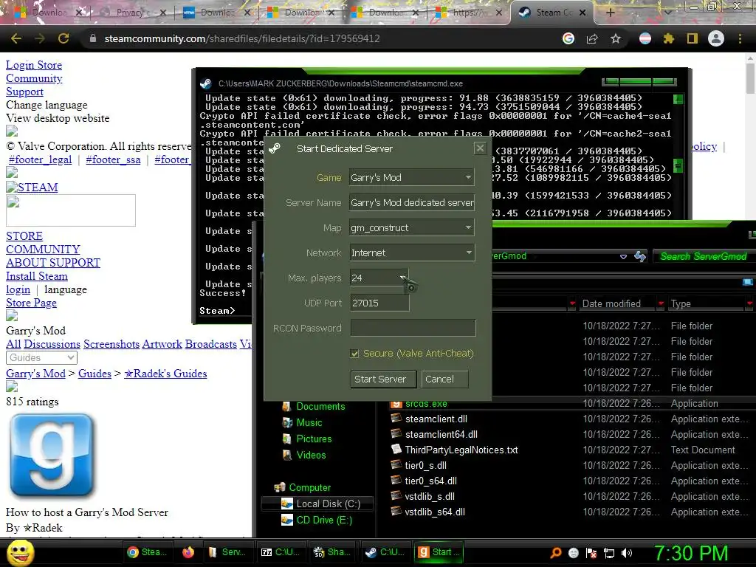Select the Steam Community tab

552,13
